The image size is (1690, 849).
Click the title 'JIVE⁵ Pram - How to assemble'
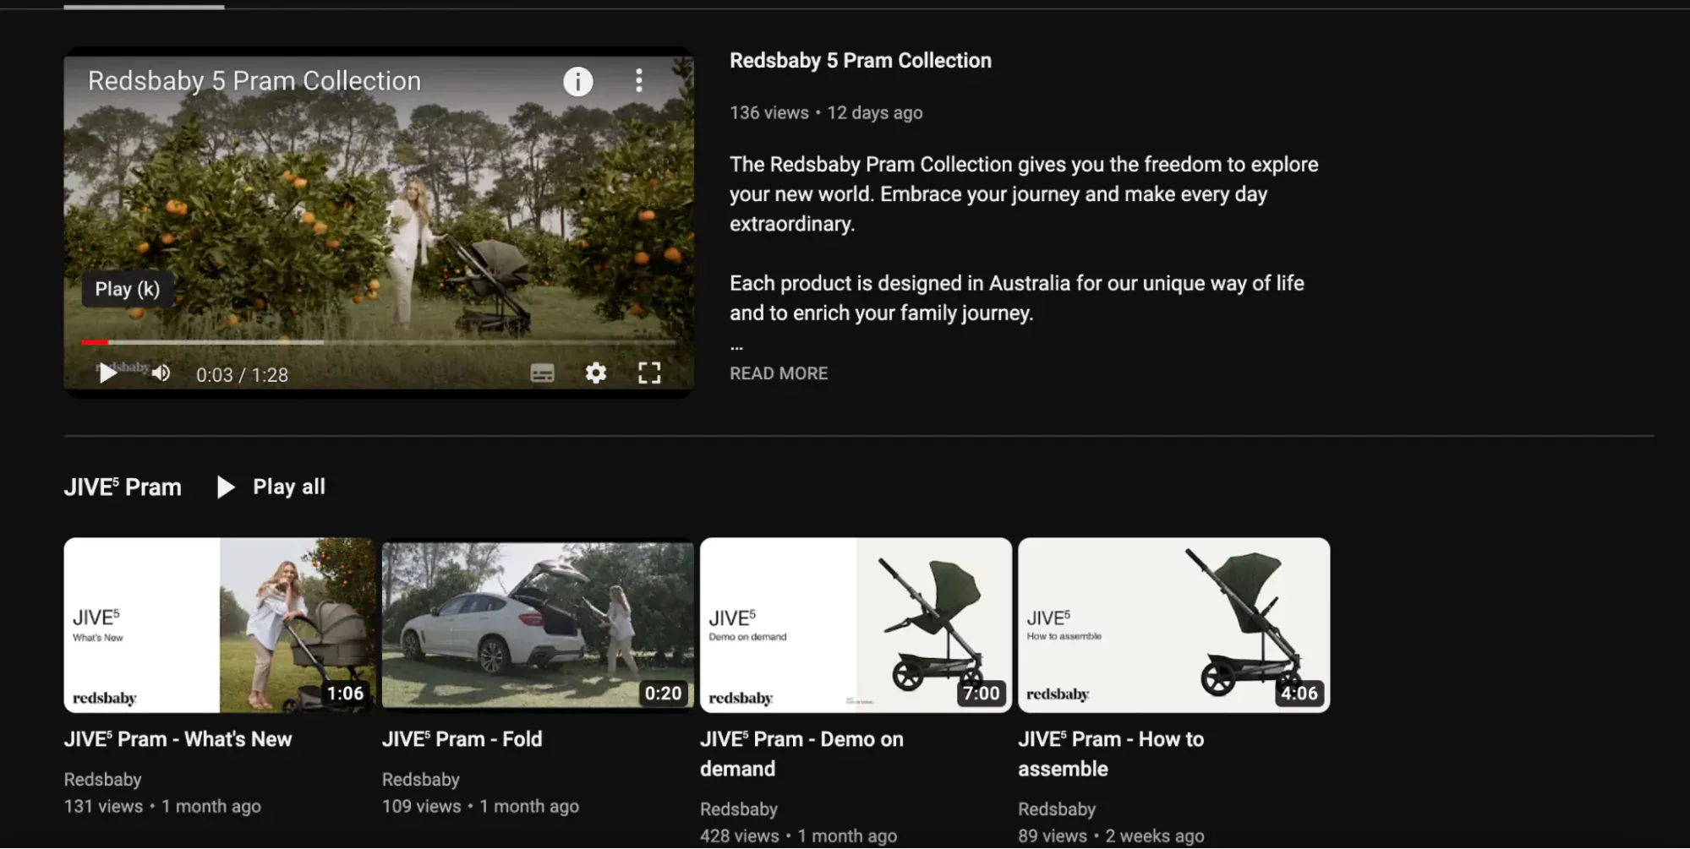[x=1111, y=754]
